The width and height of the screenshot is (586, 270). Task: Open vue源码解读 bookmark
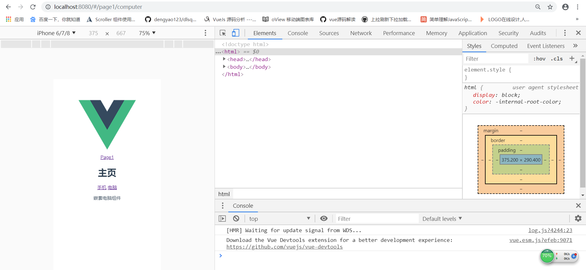tap(338, 19)
